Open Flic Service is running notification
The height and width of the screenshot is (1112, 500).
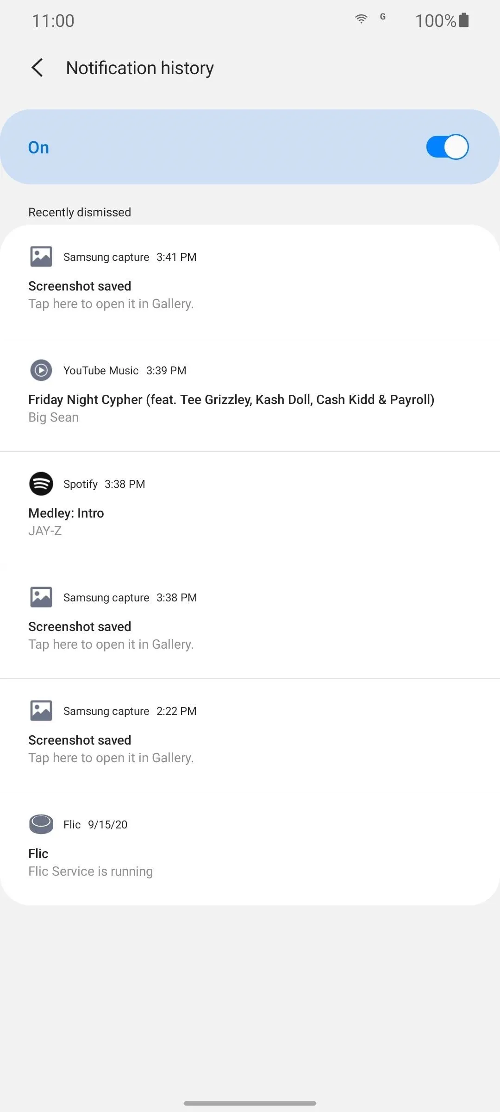250,849
